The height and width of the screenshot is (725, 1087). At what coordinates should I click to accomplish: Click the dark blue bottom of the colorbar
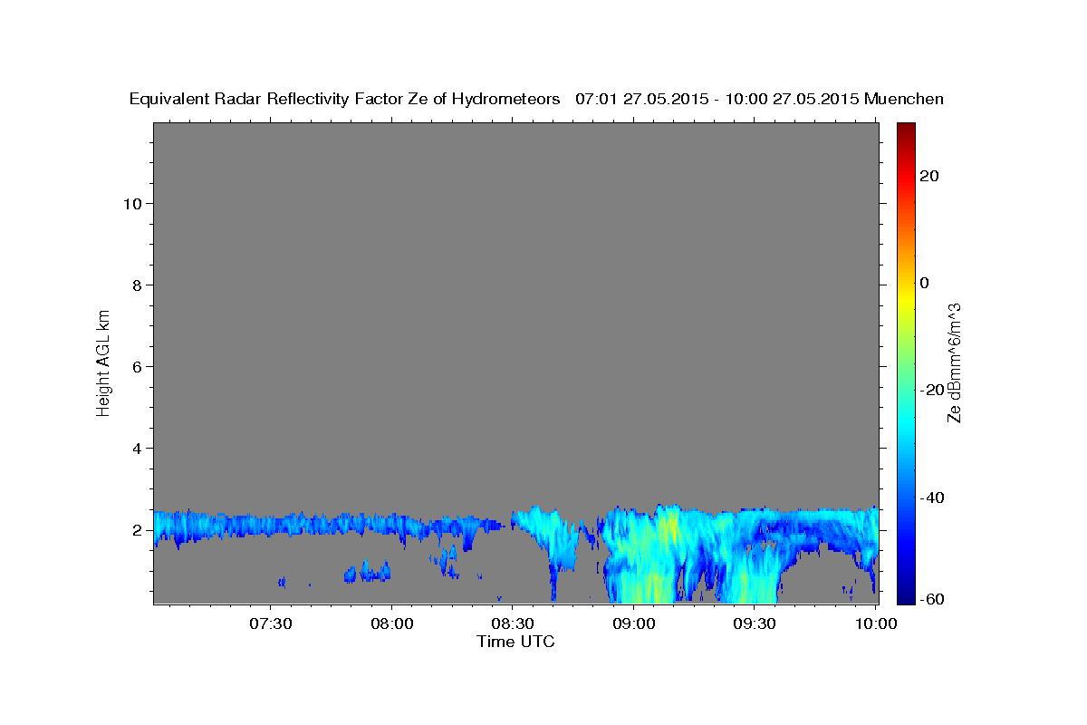coord(906,597)
